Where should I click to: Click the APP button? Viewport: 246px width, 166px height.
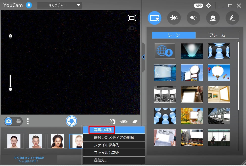click(199, 6)
